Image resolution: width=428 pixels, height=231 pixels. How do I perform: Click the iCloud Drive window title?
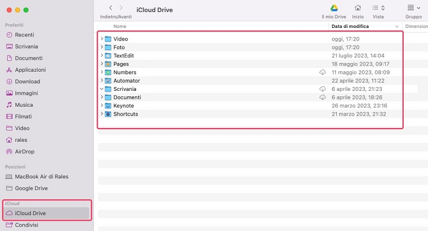point(155,10)
